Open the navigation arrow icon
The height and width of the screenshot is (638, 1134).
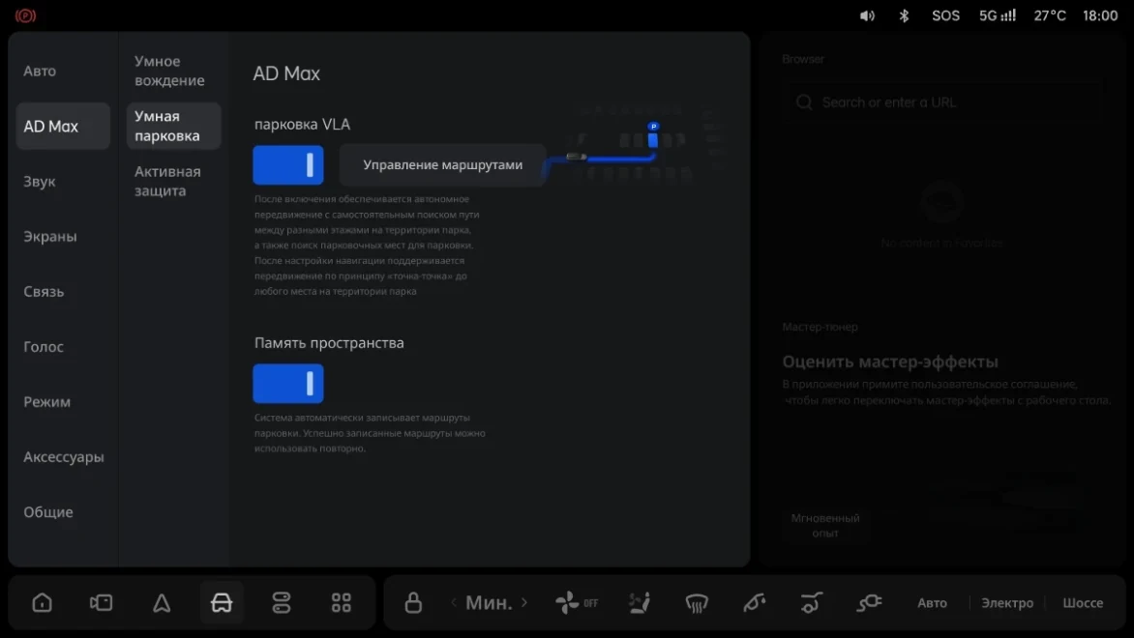point(162,602)
